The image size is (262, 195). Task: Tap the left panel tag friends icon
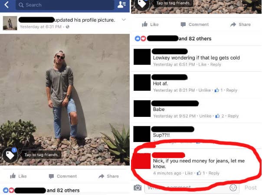10,155
